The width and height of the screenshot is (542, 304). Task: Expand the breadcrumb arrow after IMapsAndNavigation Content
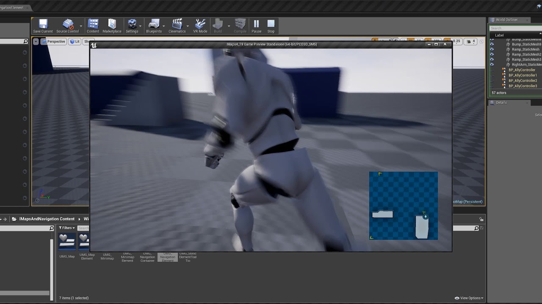click(x=79, y=219)
